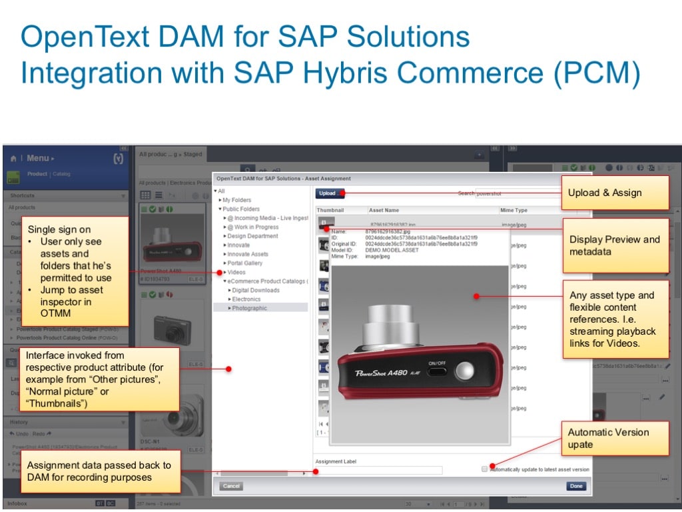Viewport: 682px width, 512px height.
Task: Switch background list to grid view
Action: (x=145, y=195)
